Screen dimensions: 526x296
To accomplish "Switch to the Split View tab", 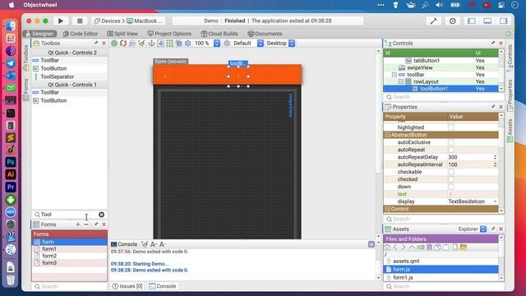I will point(122,34).
